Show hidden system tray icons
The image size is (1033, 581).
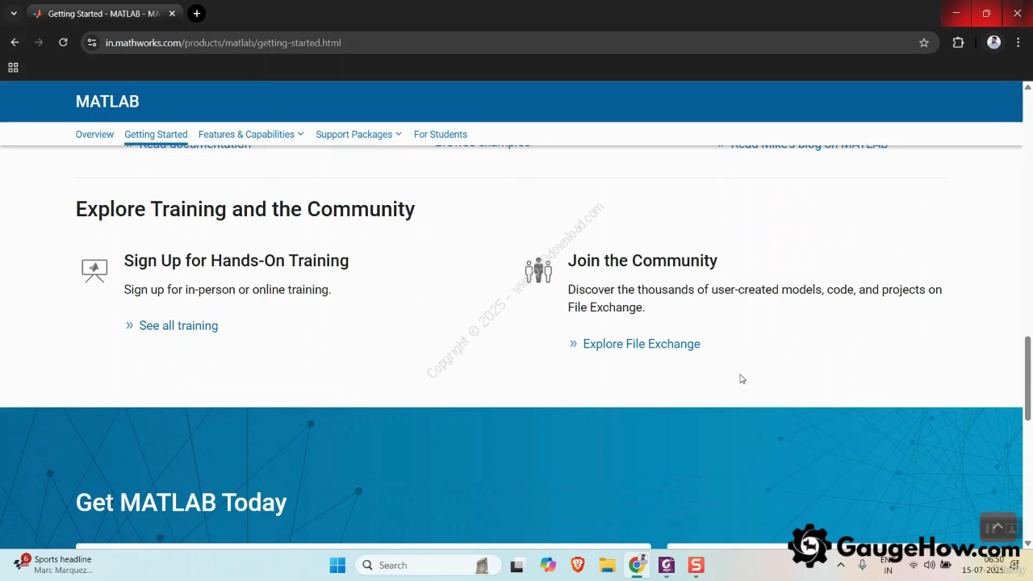click(841, 566)
